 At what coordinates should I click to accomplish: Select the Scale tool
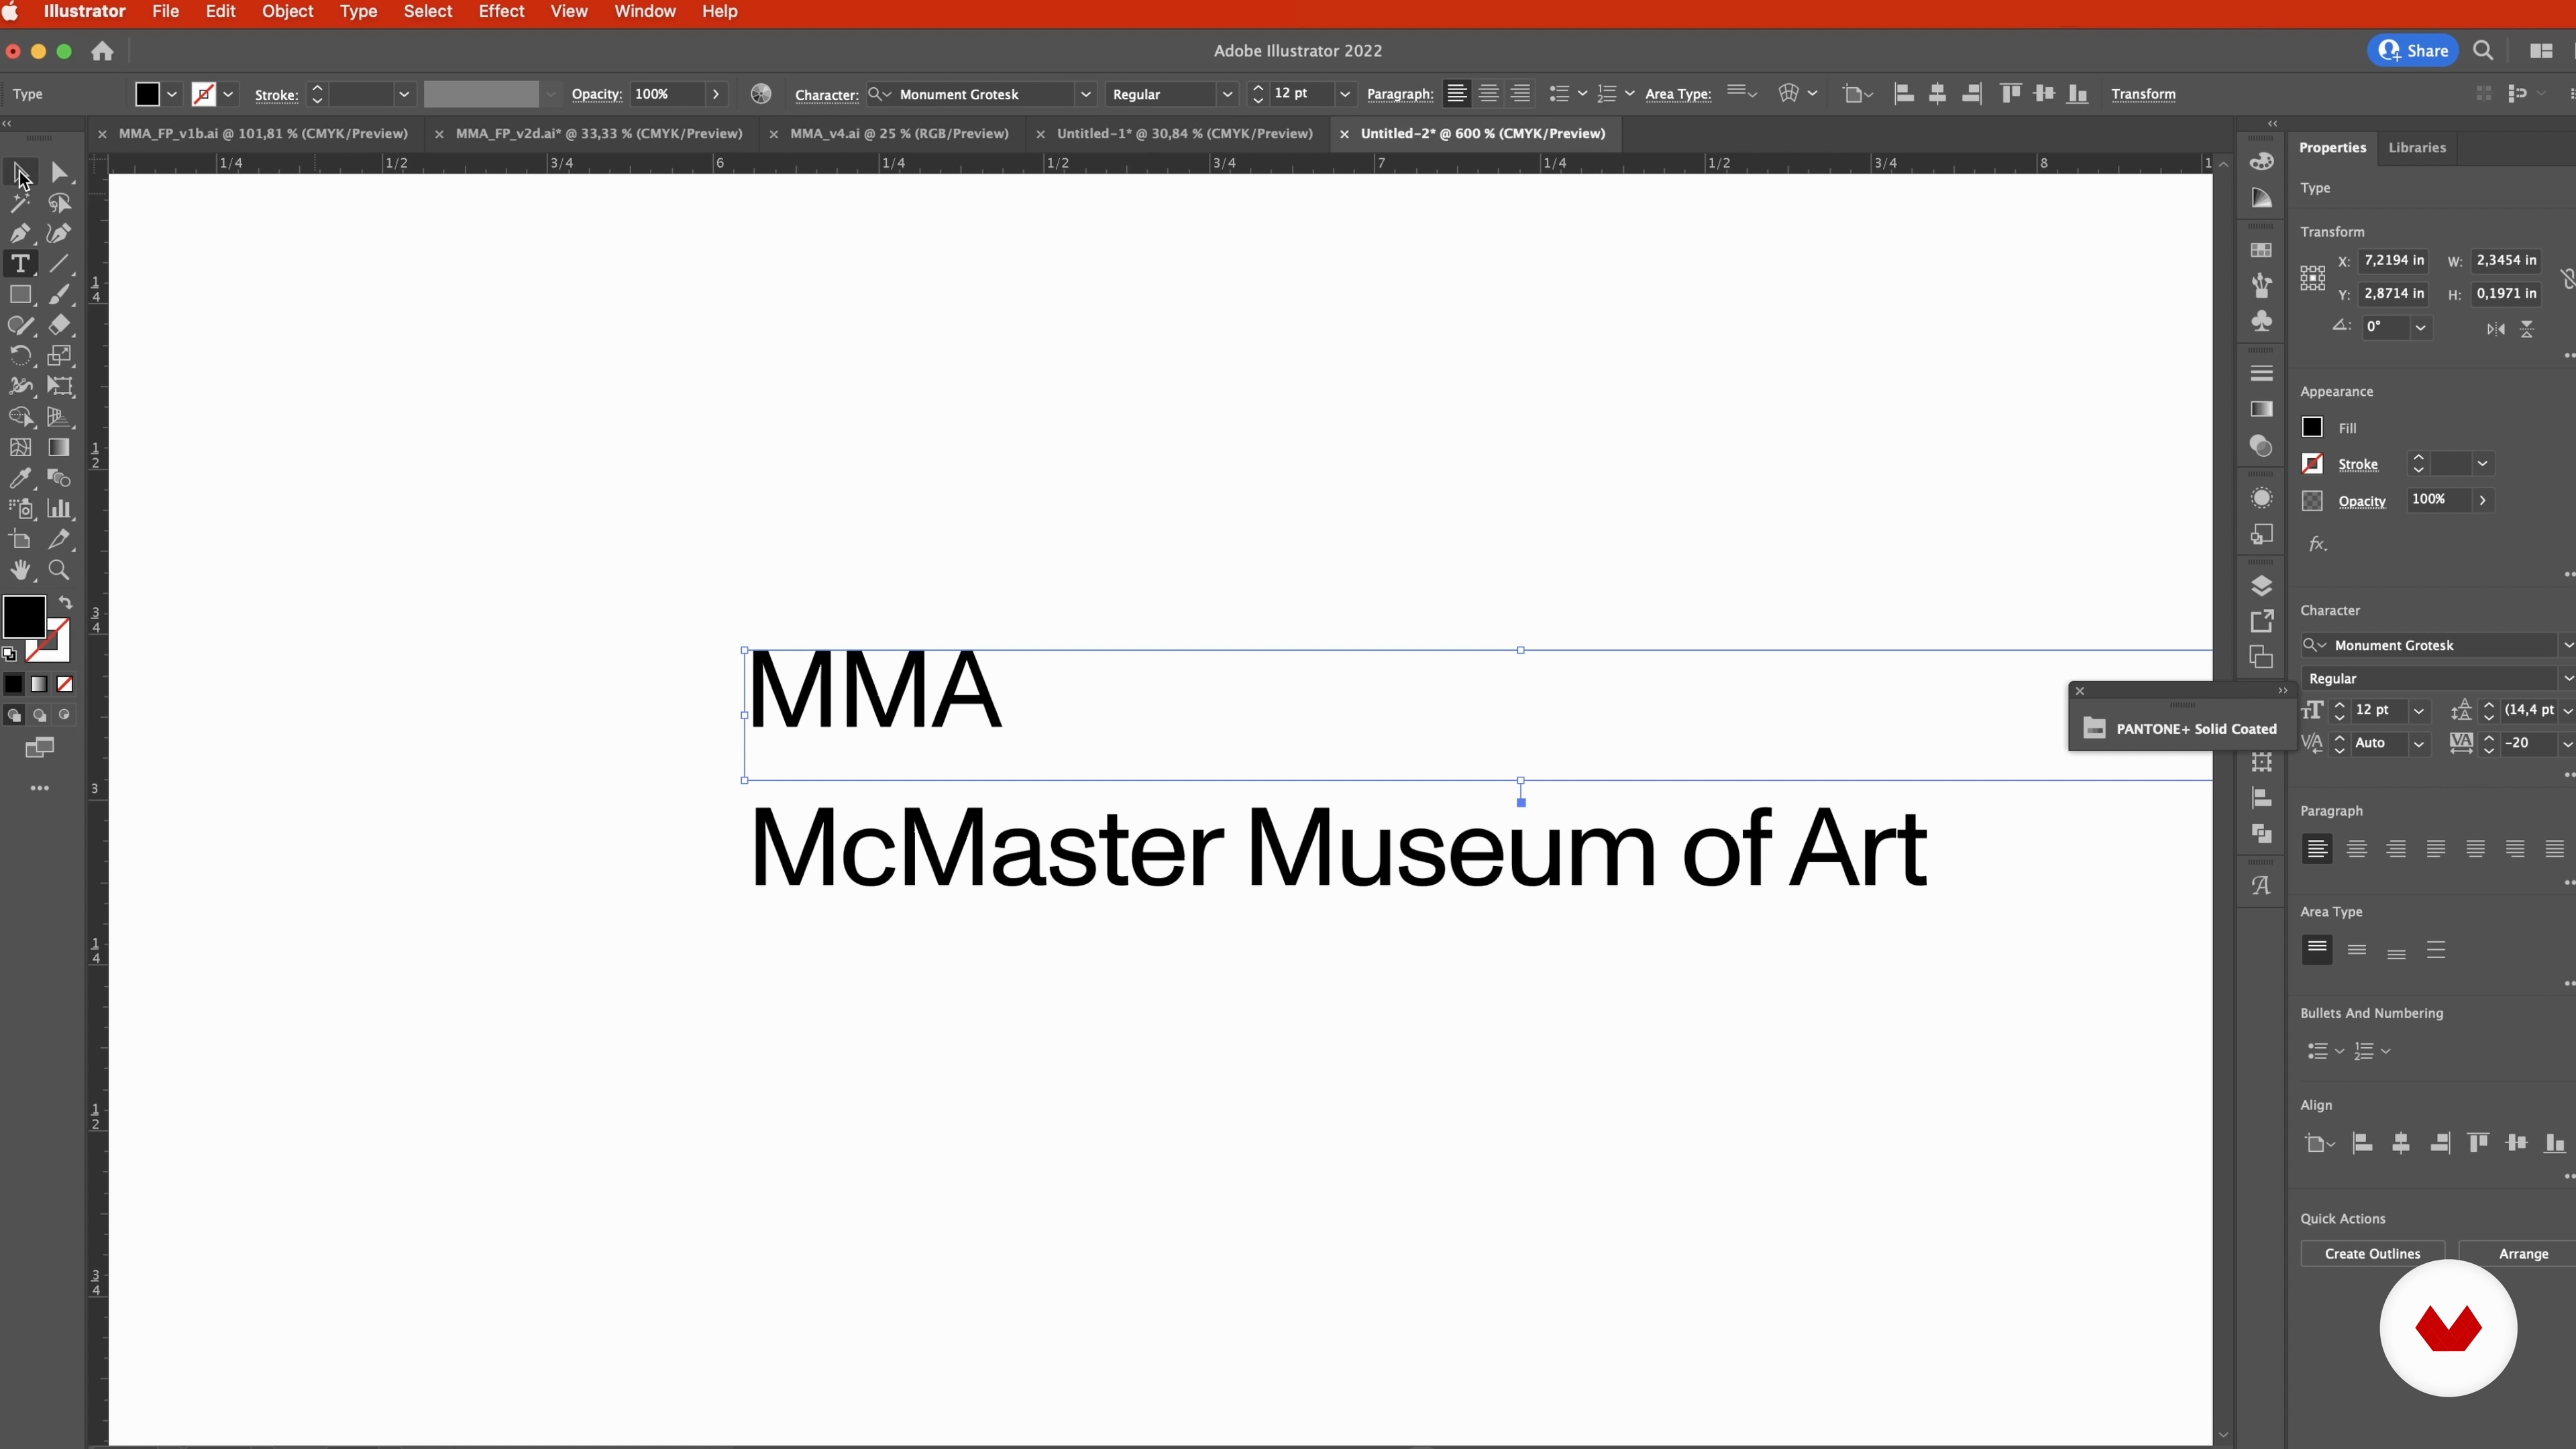pyautogui.click(x=60, y=356)
